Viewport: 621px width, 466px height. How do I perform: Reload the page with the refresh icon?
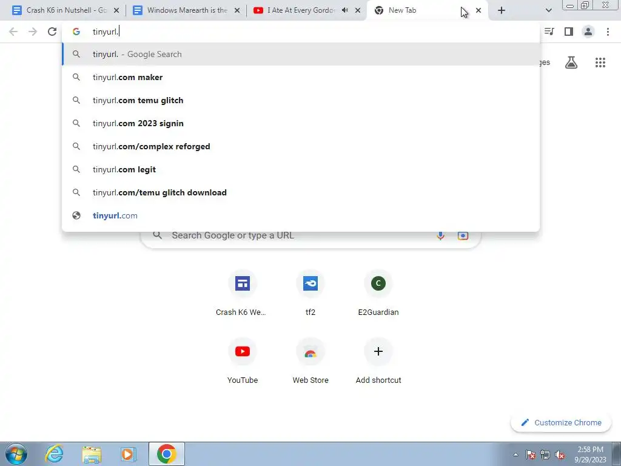pos(52,32)
